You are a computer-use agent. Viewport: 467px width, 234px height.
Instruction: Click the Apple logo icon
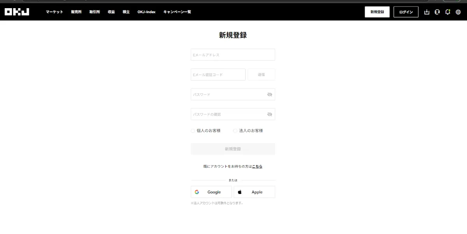point(240,192)
